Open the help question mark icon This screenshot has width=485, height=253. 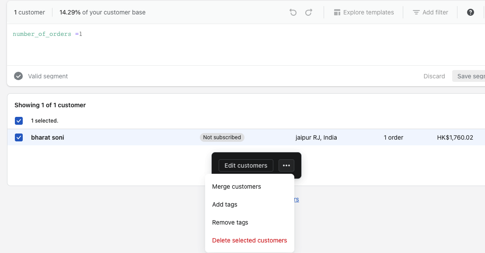tap(471, 12)
